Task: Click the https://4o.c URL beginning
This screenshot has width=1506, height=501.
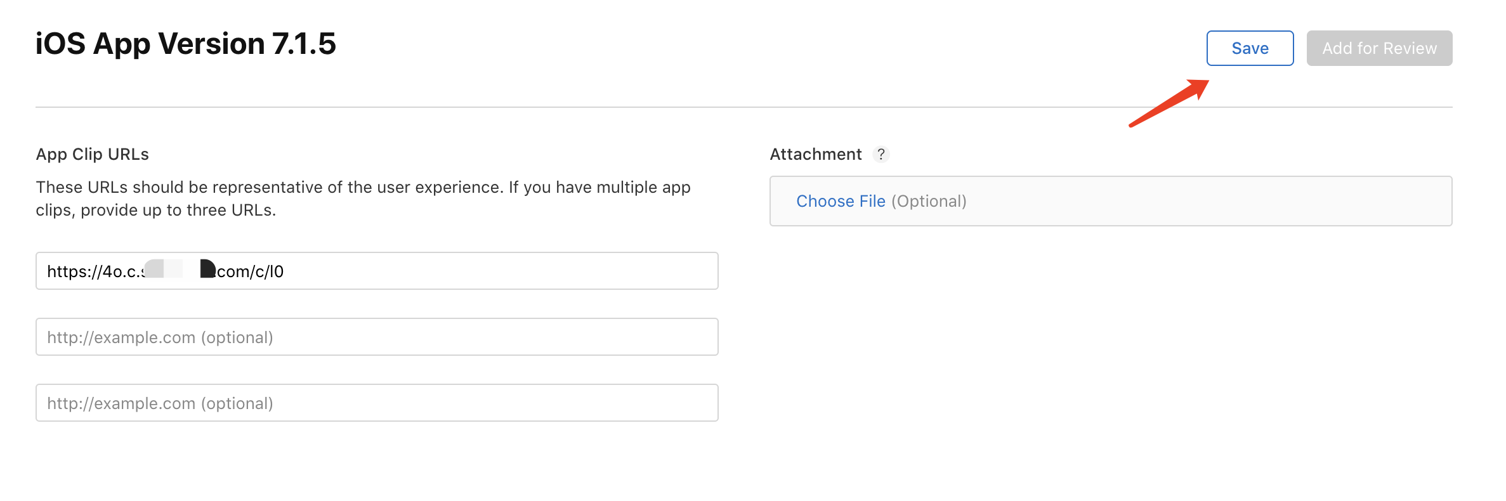Action: (92, 271)
